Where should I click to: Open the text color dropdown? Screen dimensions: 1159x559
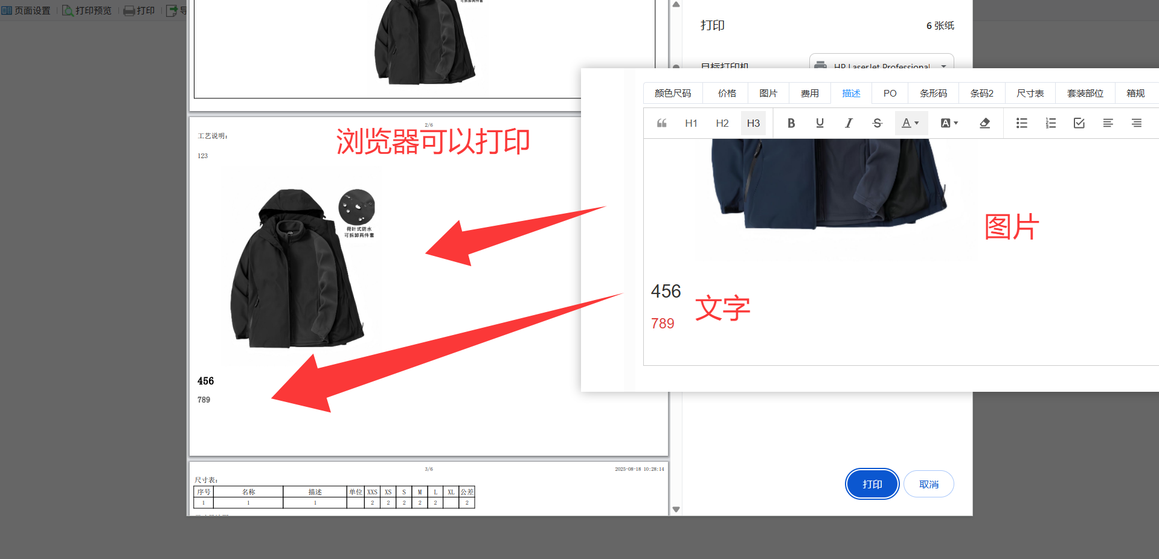tap(910, 123)
